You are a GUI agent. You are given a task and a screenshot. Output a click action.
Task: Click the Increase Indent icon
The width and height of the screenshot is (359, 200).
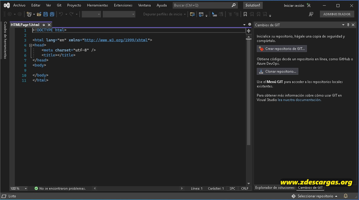(x=236, y=14)
